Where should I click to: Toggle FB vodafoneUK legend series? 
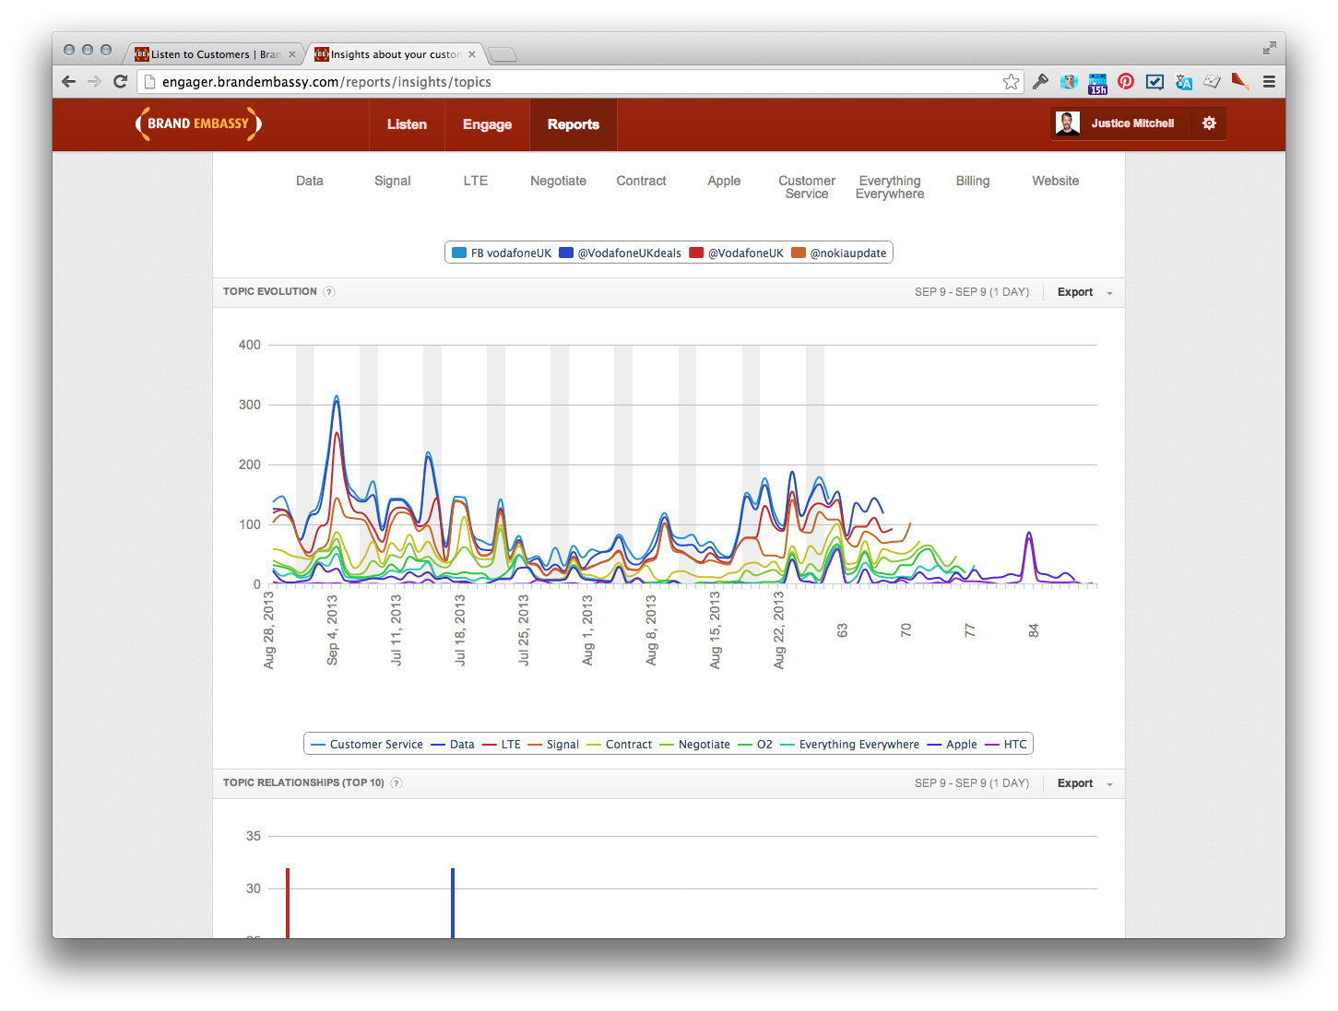[x=502, y=253]
